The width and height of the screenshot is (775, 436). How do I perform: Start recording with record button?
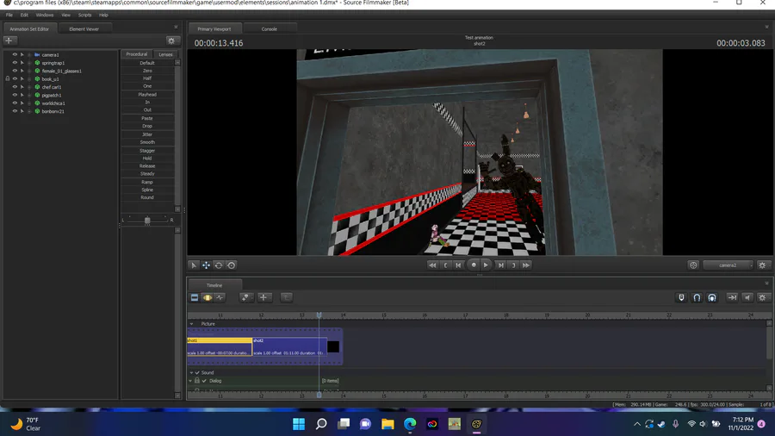coord(474,265)
